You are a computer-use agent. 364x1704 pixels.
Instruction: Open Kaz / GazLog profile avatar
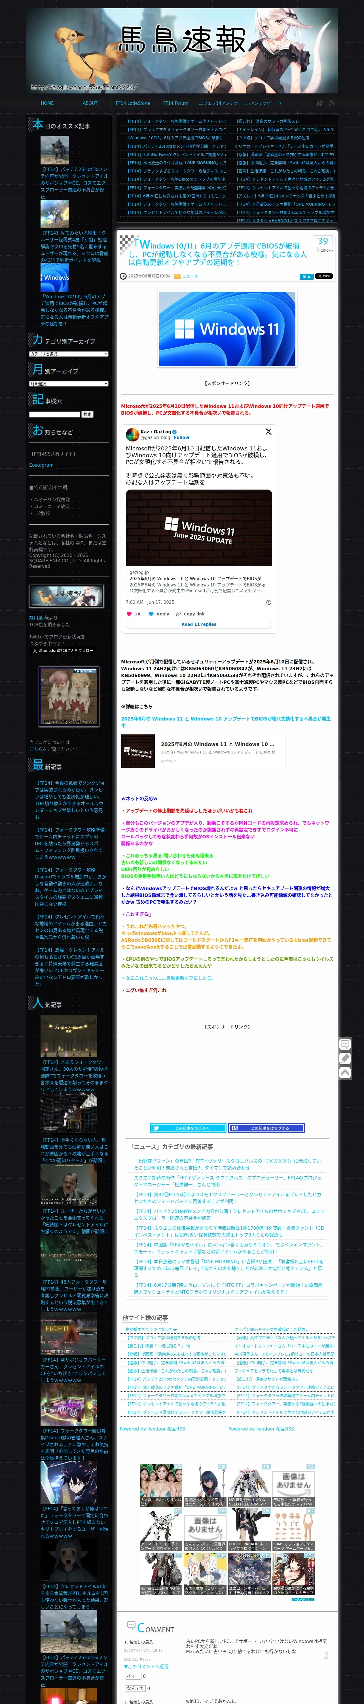coord(132,434)
